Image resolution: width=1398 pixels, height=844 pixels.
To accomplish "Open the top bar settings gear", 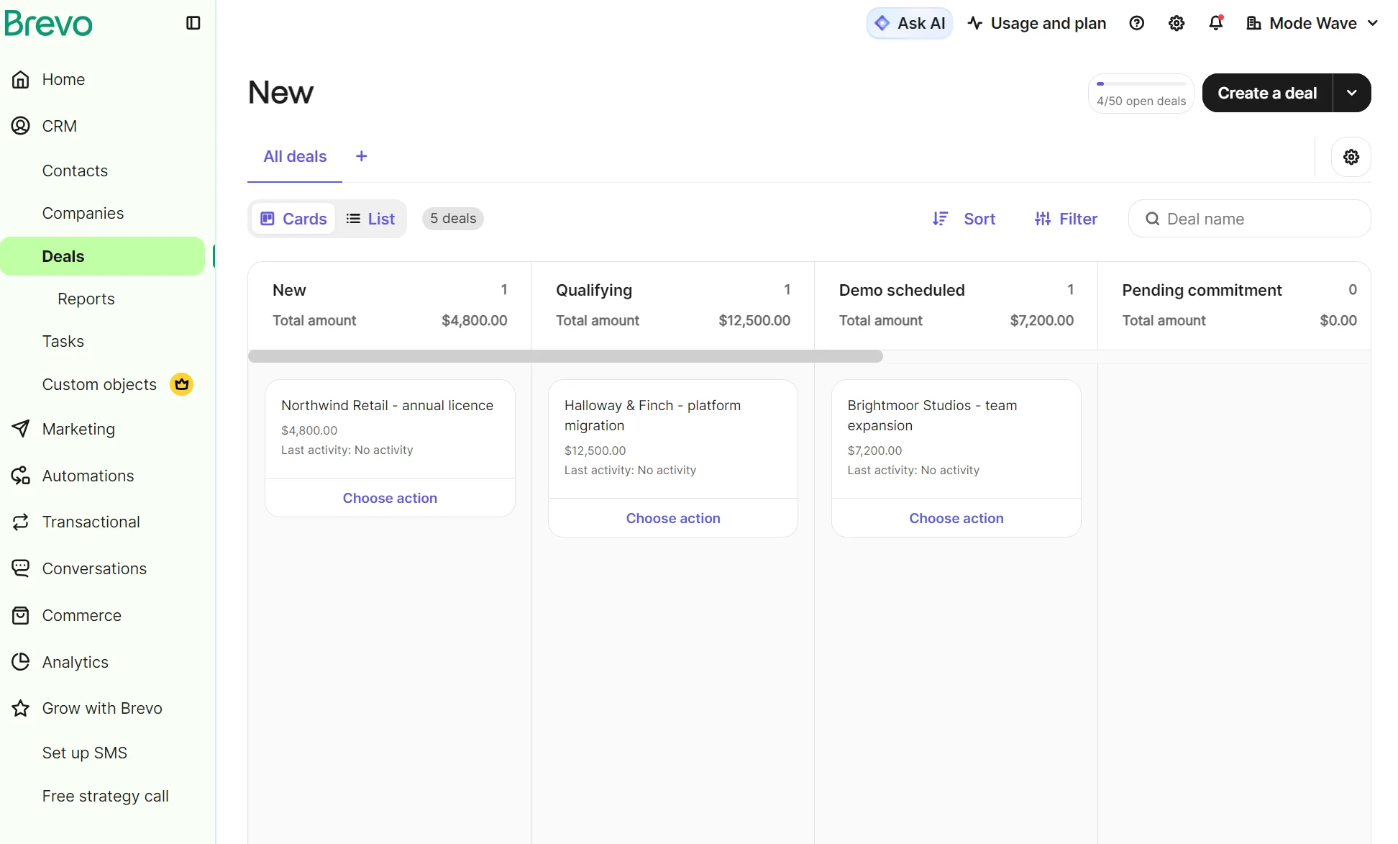I will 1177,23.
